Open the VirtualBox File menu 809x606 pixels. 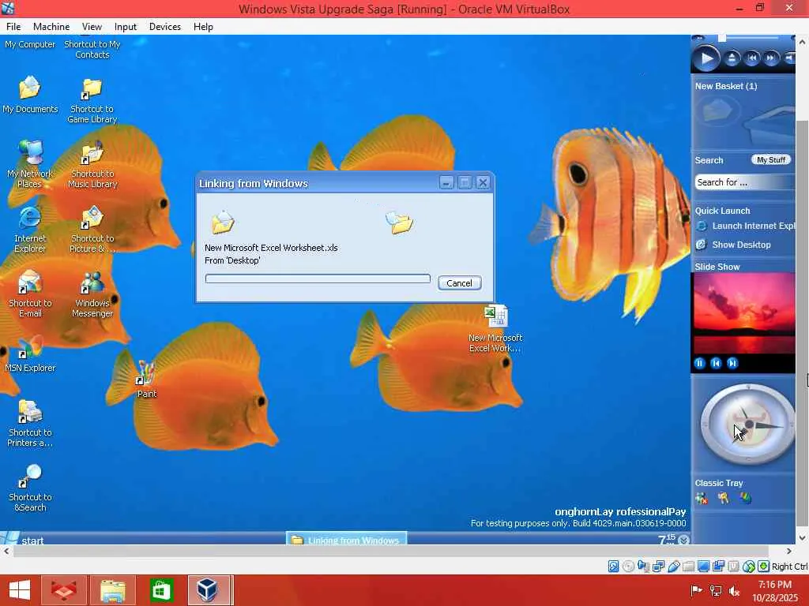[13, 27]
